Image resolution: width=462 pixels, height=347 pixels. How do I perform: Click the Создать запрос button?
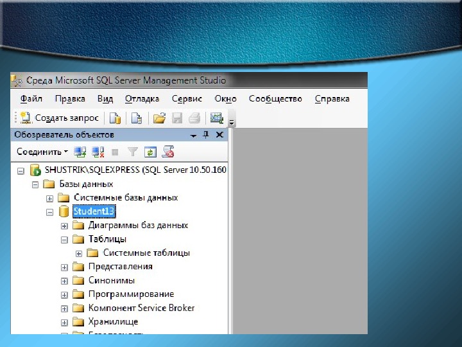pos(60,118)
